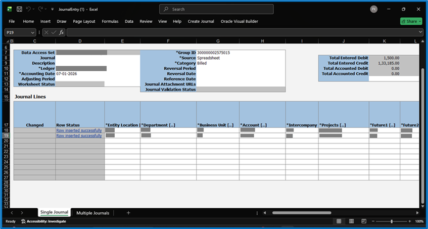This screenshot has height=229, width=428.
Task: Click the zoom in plus icon
Action: pos(409,221)
